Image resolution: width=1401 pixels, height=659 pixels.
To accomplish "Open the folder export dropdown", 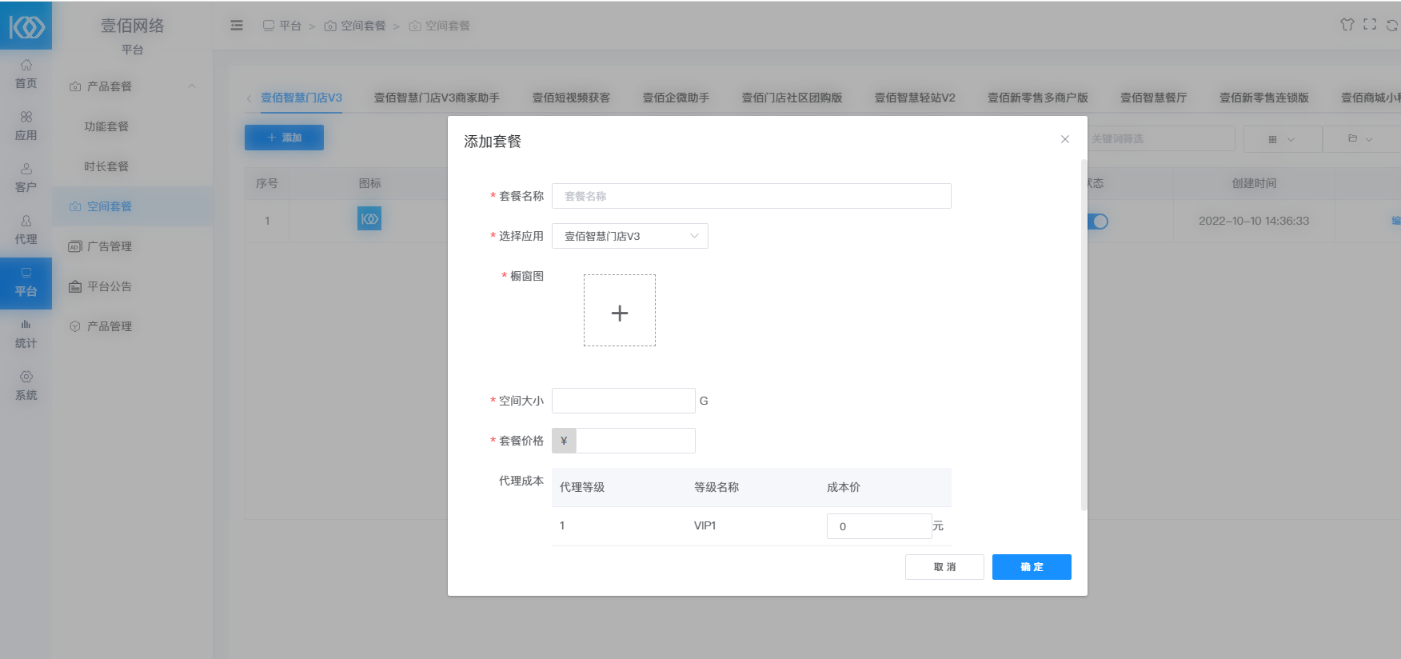I will (1361, 139).
